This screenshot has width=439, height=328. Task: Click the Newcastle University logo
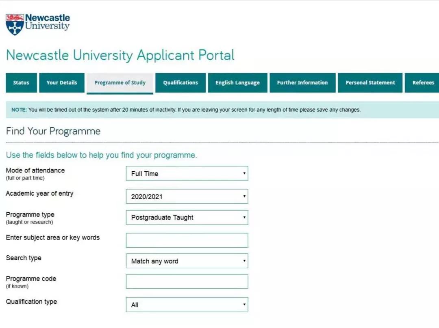coord(38,24)
